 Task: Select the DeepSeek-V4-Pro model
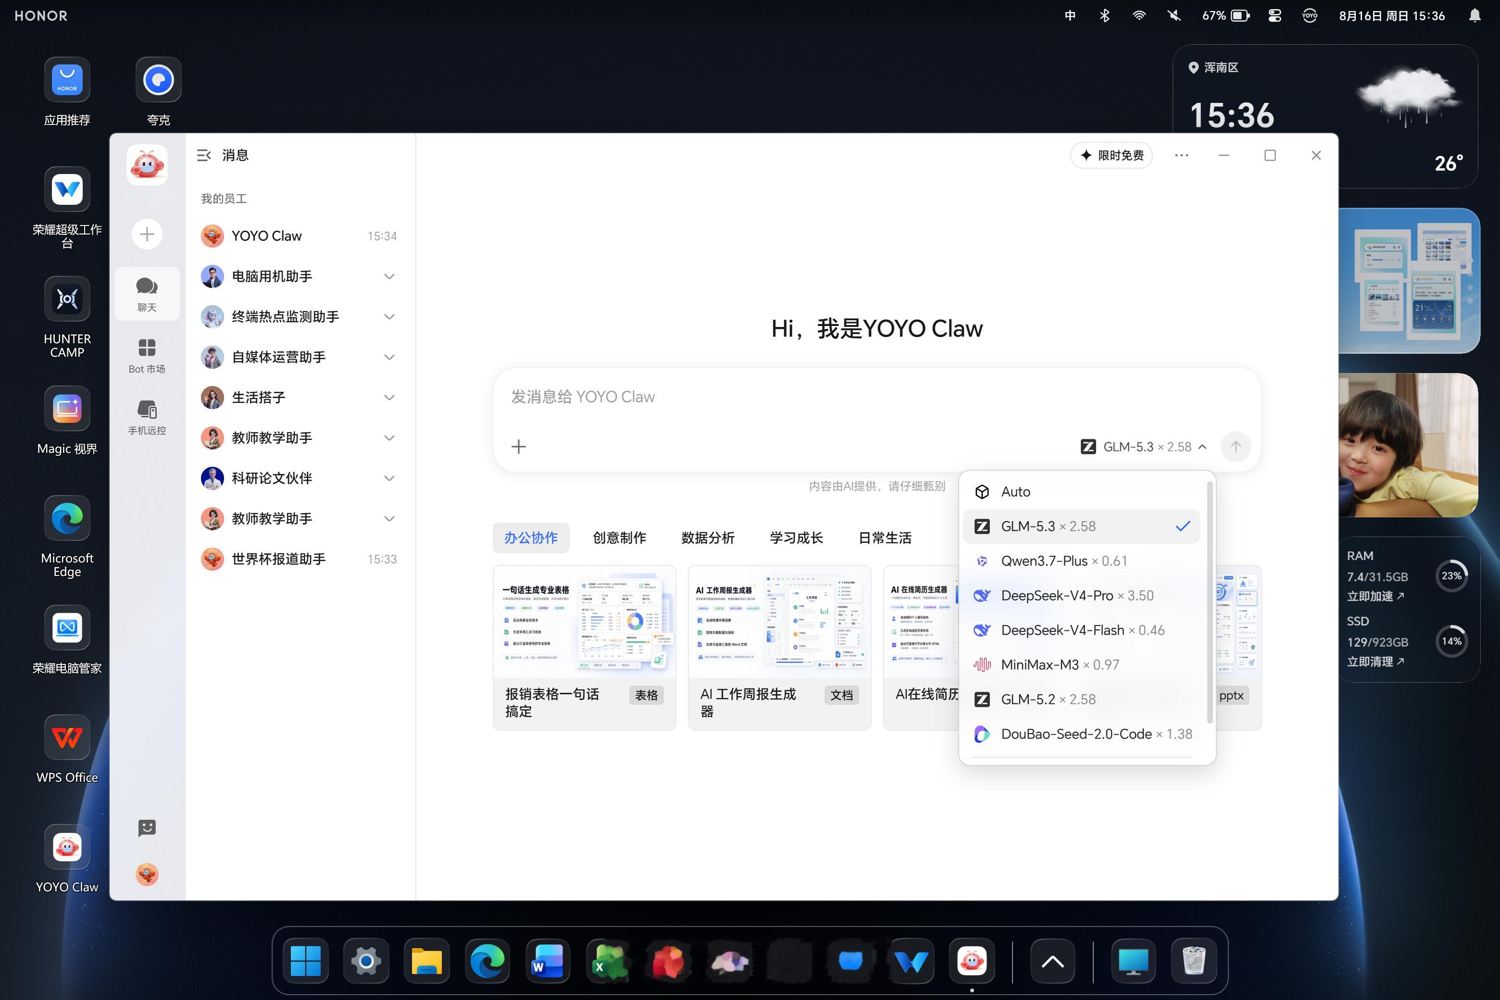1081,595
